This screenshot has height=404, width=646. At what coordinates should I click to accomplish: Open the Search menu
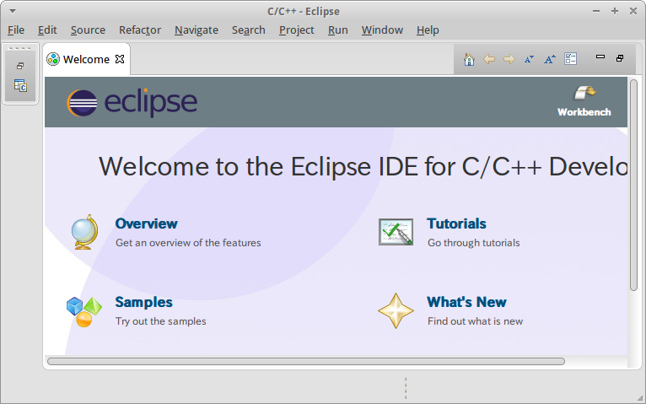249,30
